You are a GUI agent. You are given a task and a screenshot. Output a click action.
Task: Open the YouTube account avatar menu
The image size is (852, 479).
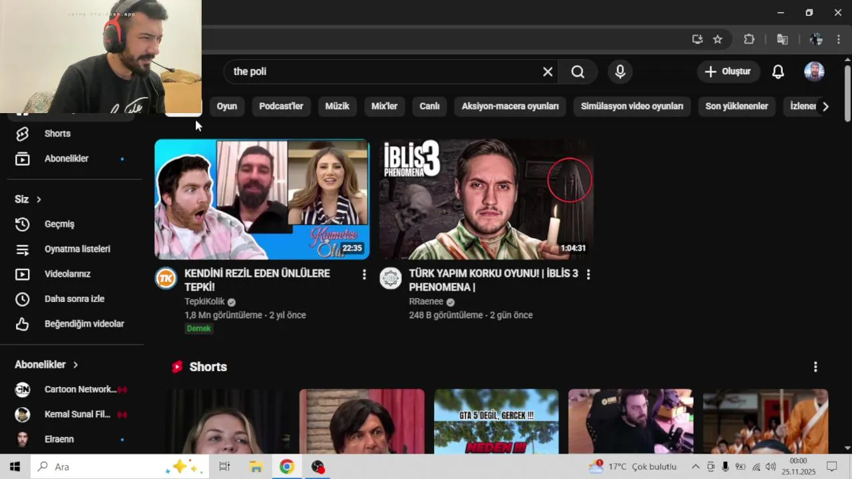(814, 72)
